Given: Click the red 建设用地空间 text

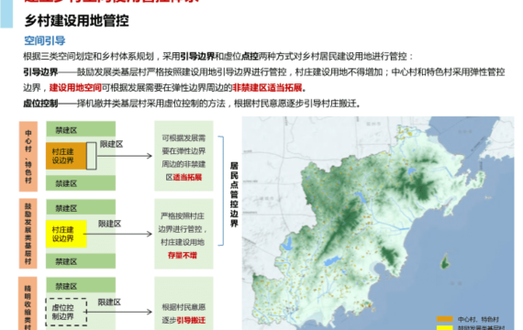Looking at the screenshot, I should (x=75, y=88).
